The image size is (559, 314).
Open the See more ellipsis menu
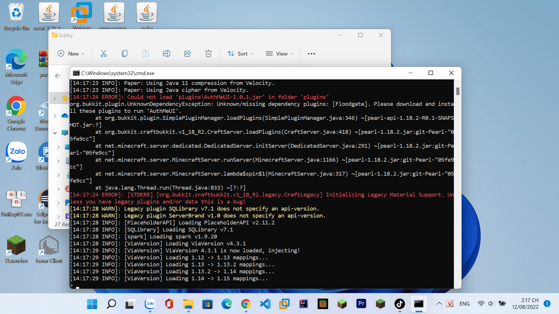coord(311,53)
